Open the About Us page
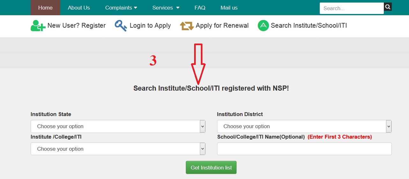The width and height of the screenshot is (409, 179). [79, 8]
